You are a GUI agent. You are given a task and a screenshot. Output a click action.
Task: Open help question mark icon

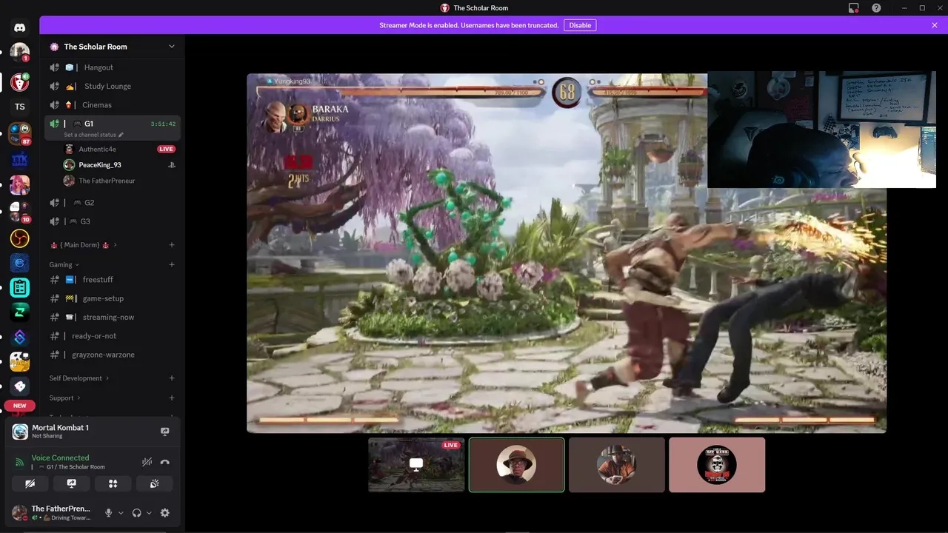876,8
